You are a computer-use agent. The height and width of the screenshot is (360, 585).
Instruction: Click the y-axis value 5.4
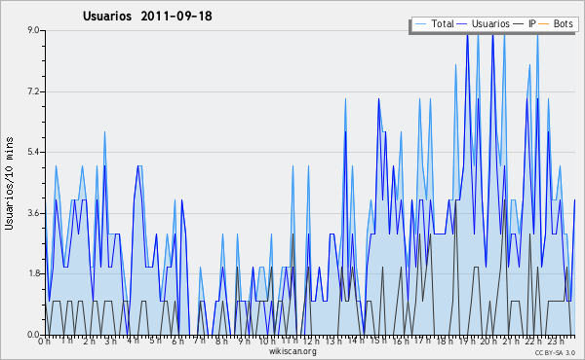point(33,152)
